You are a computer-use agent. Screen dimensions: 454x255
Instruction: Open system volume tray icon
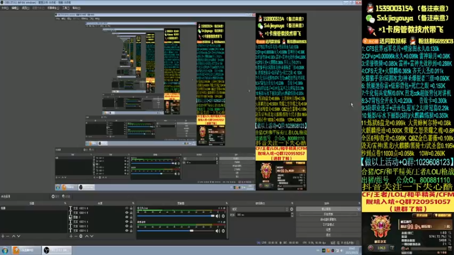[342, 250]
